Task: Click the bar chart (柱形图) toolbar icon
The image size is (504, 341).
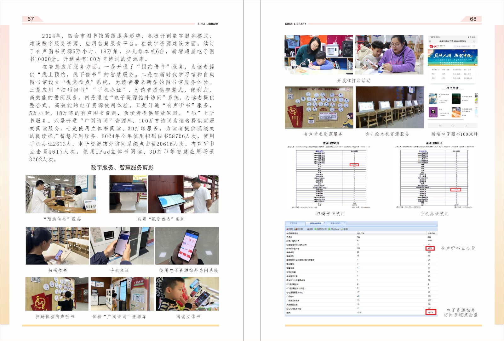Action: coord(296,229)
